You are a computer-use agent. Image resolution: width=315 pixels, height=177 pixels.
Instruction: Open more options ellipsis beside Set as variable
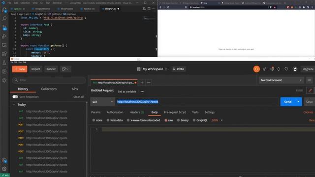pos(142,91)
